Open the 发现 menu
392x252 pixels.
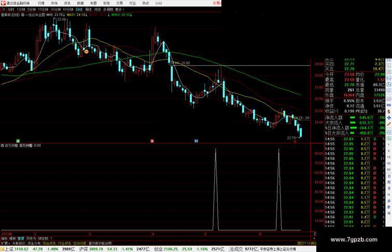point(106,3)
